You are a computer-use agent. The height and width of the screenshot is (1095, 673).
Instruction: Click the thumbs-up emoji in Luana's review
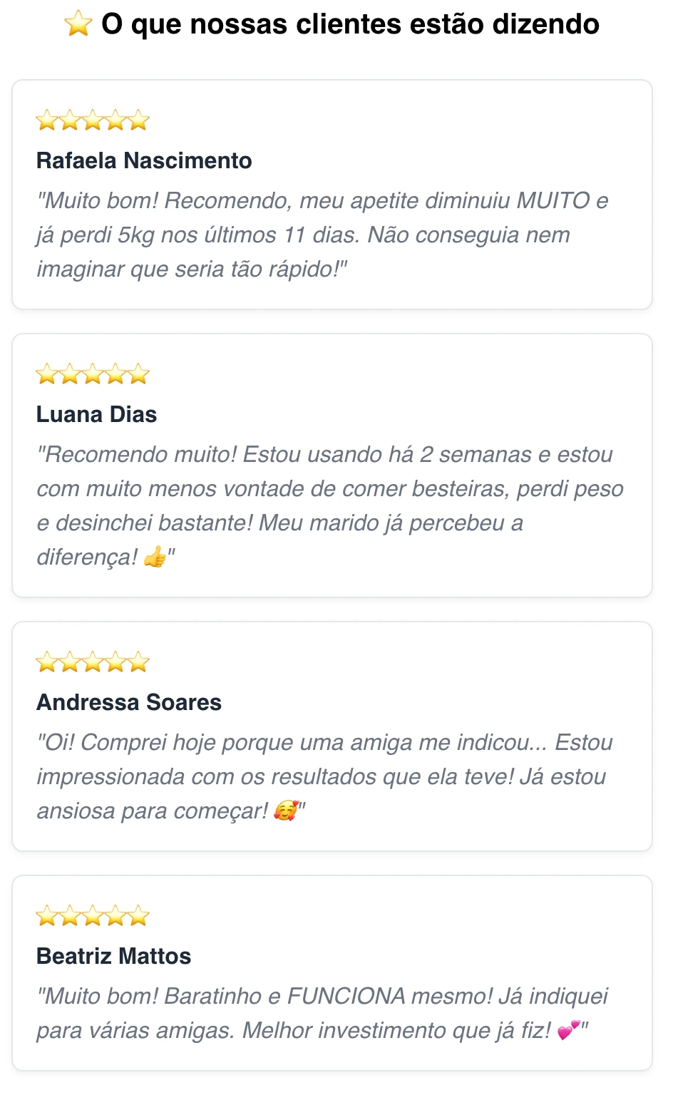coord(155,557)
